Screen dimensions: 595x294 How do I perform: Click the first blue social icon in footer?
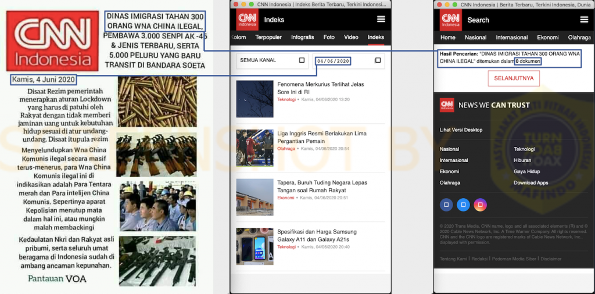[x=446, y=205]
